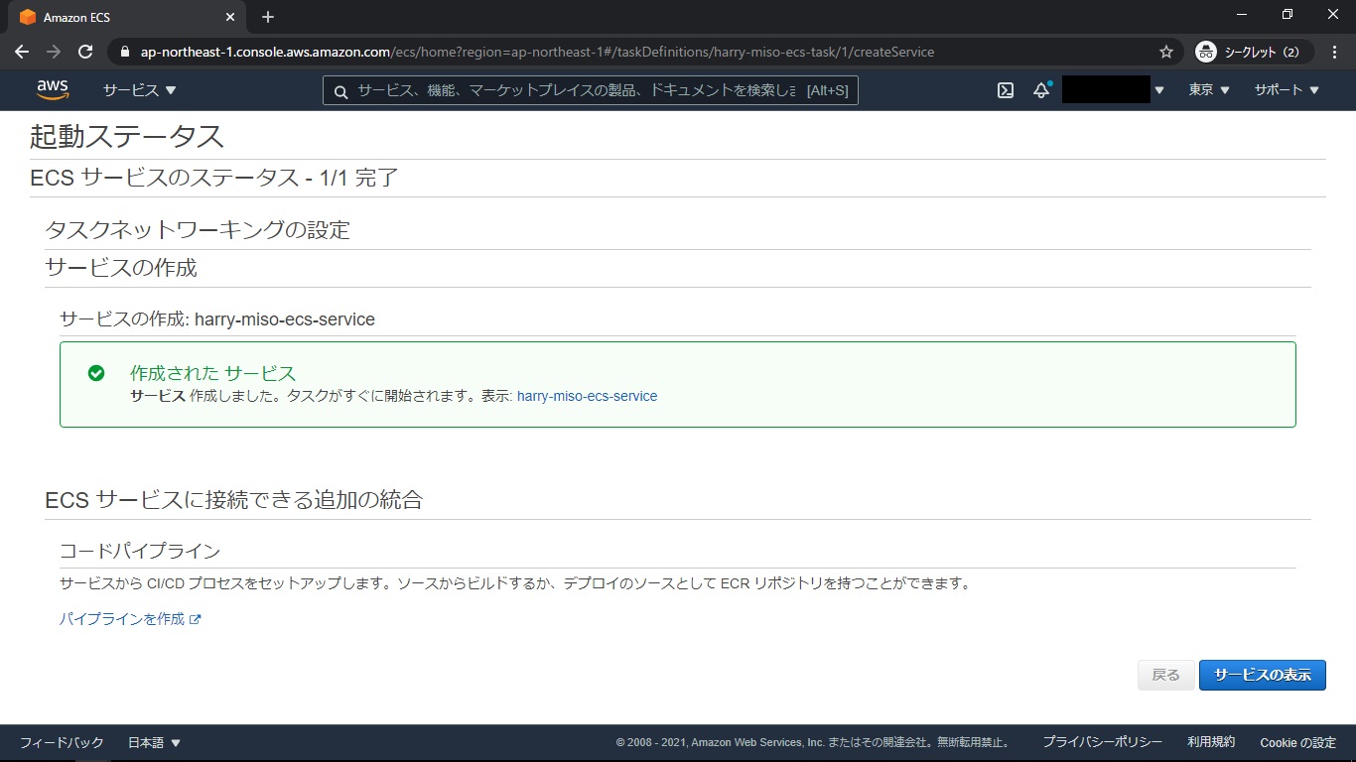Viewport: 1356px width, 762px height.
Task: Open the CloudShell terminal icon
Action: 1006,90
